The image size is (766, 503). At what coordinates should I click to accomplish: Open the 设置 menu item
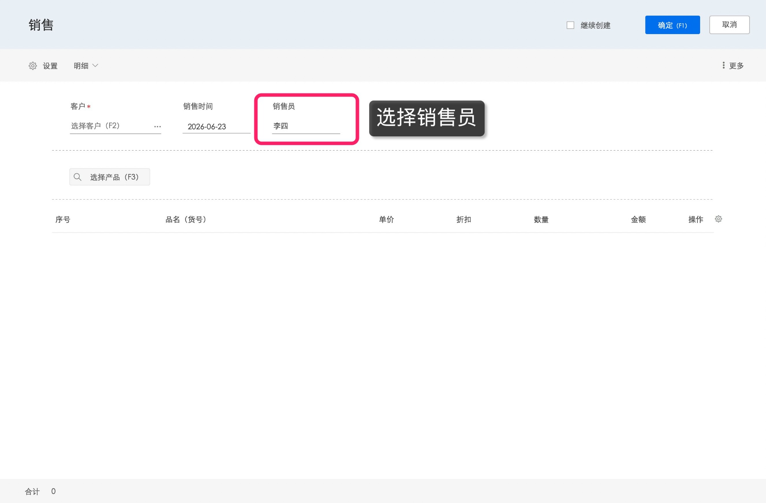tap(43, 66)
